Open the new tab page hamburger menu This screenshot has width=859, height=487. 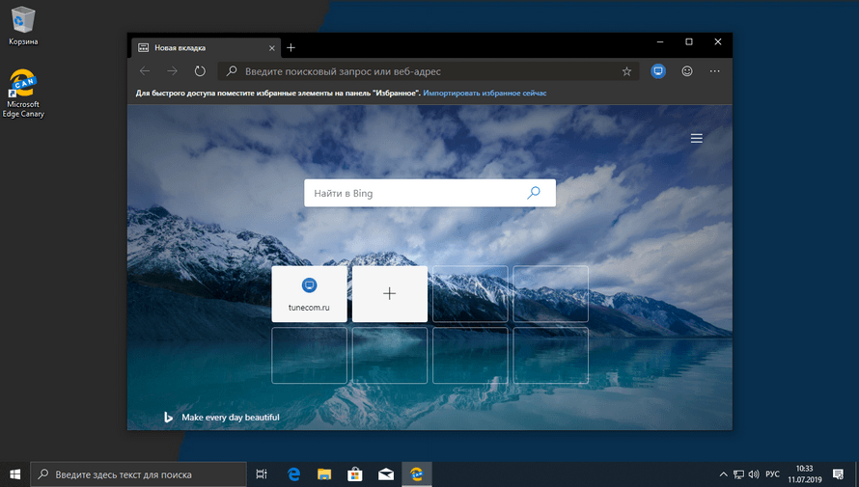(696, 139)
